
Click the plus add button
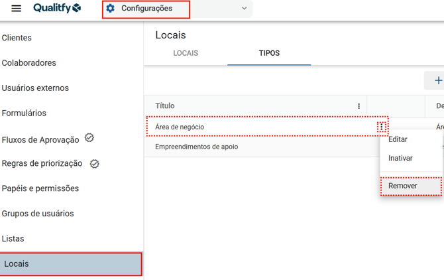point(437,81)
